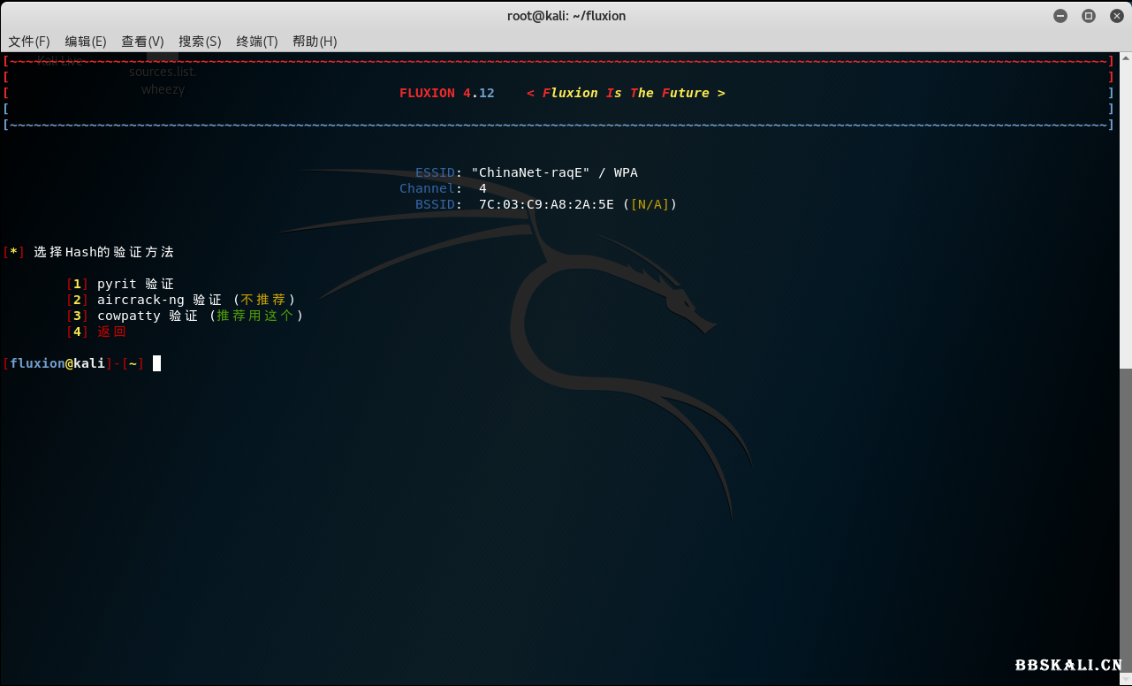Screen dimensions: 1132x686
Task: Click the cursor at the fluxion@kali prompt
Action: tap(156, 363)
